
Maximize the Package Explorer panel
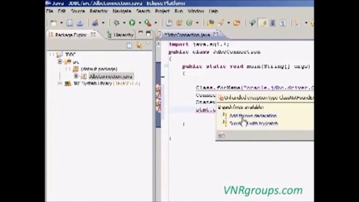[x=148, y=34]
